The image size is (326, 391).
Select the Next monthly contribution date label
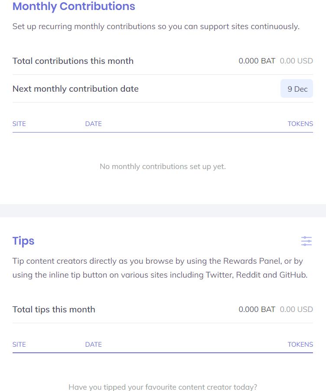75,89
